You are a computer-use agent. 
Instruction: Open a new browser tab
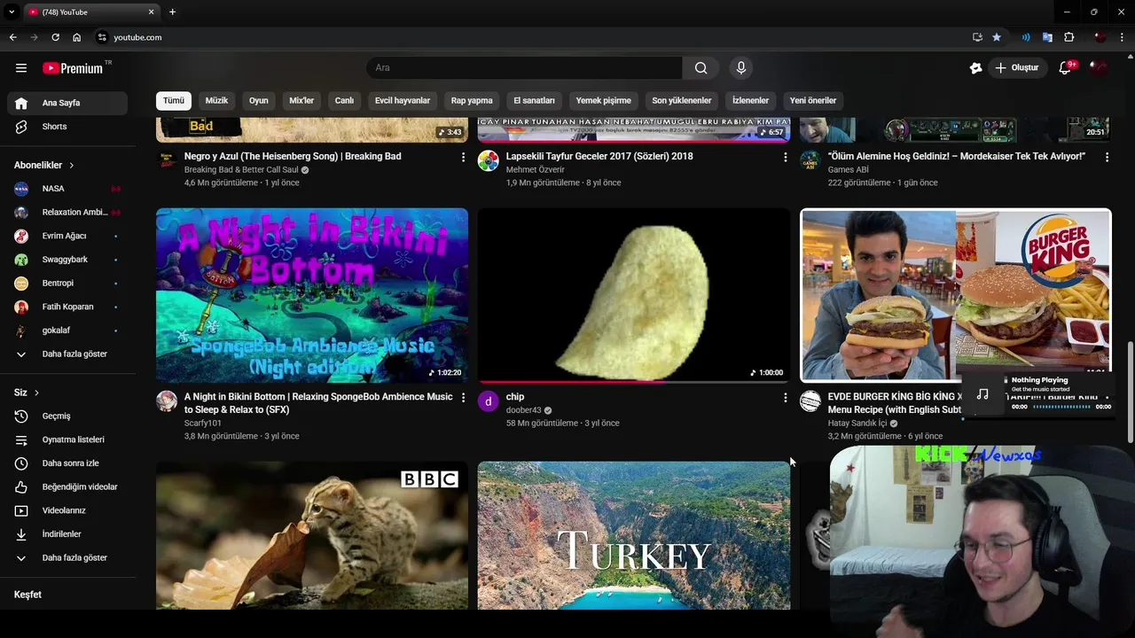(172, 12)
